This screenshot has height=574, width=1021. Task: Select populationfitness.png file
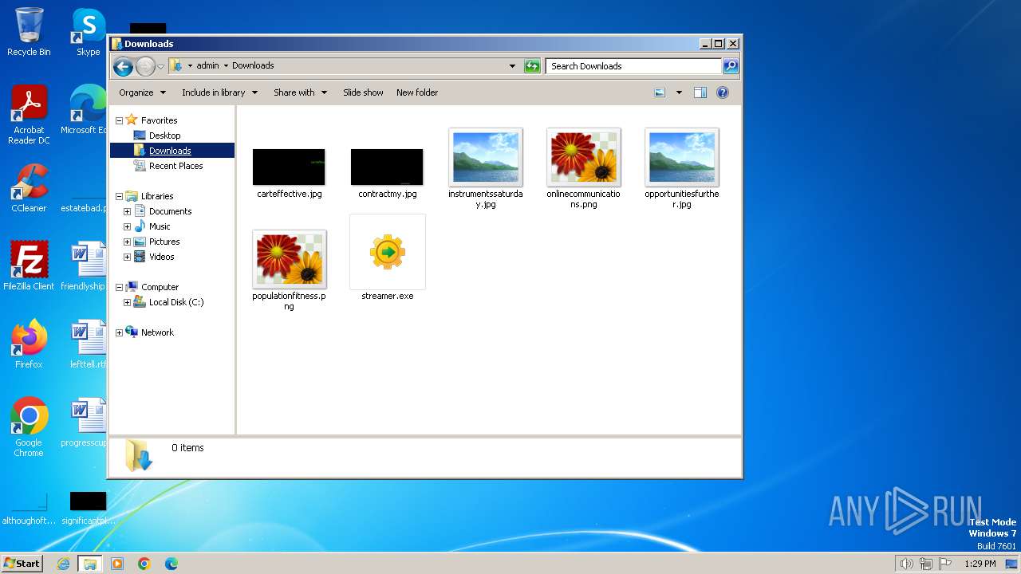289,270
